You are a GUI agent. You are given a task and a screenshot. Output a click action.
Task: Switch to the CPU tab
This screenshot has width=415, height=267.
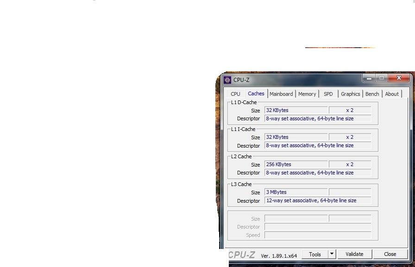pos(235,94)
